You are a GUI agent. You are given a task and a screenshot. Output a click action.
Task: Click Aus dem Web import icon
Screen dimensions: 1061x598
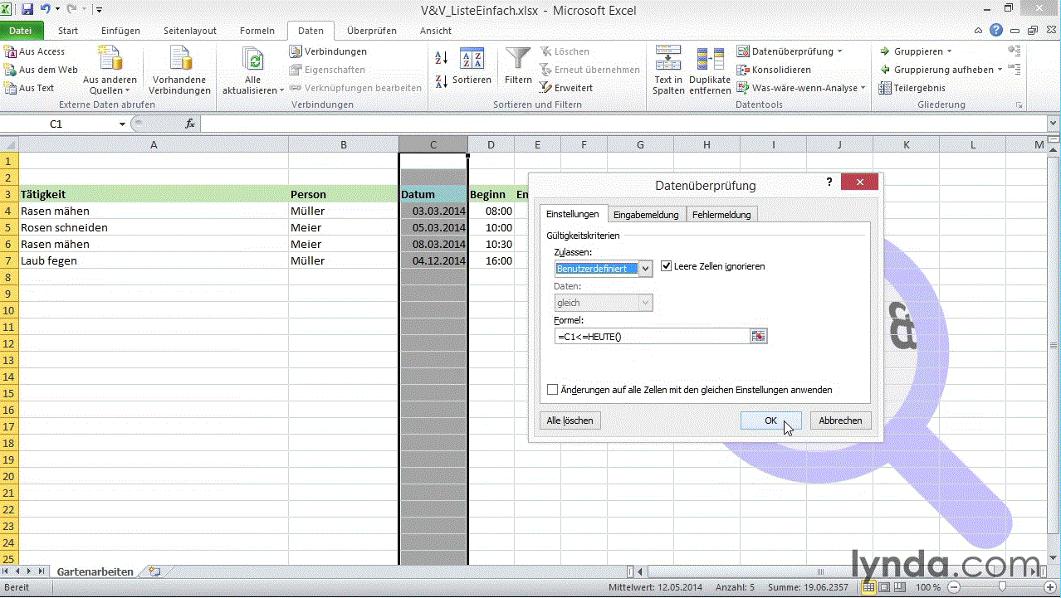point(10,70)
